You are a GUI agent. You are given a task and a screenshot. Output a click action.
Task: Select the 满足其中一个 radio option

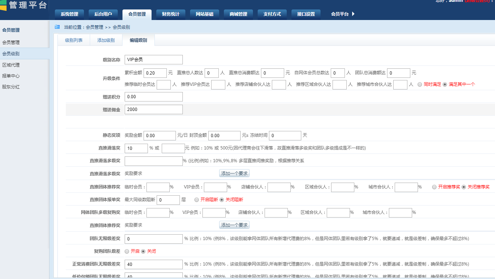(x=444, y=84)
